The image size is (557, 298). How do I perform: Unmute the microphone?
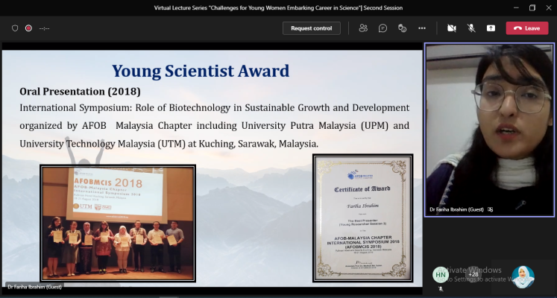[471, 28]
